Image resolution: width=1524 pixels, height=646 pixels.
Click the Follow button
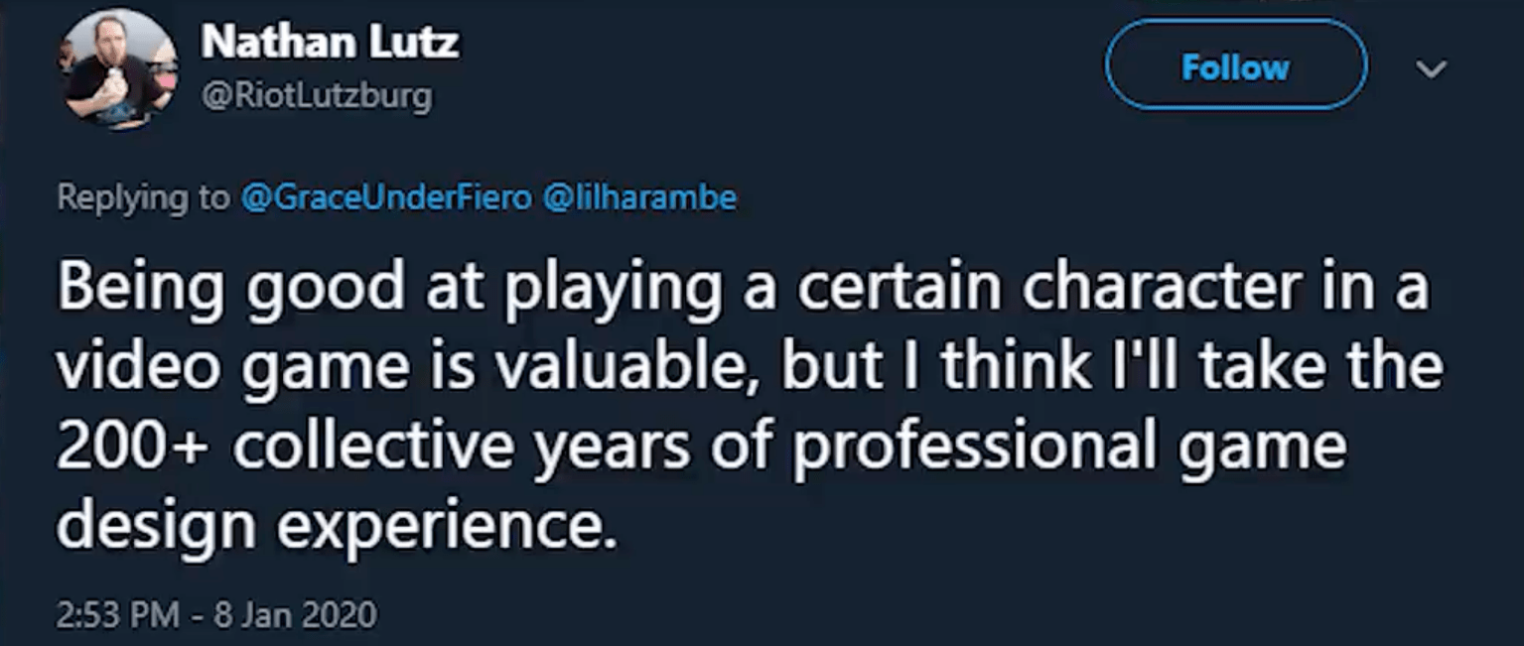tap(1235, 66)
